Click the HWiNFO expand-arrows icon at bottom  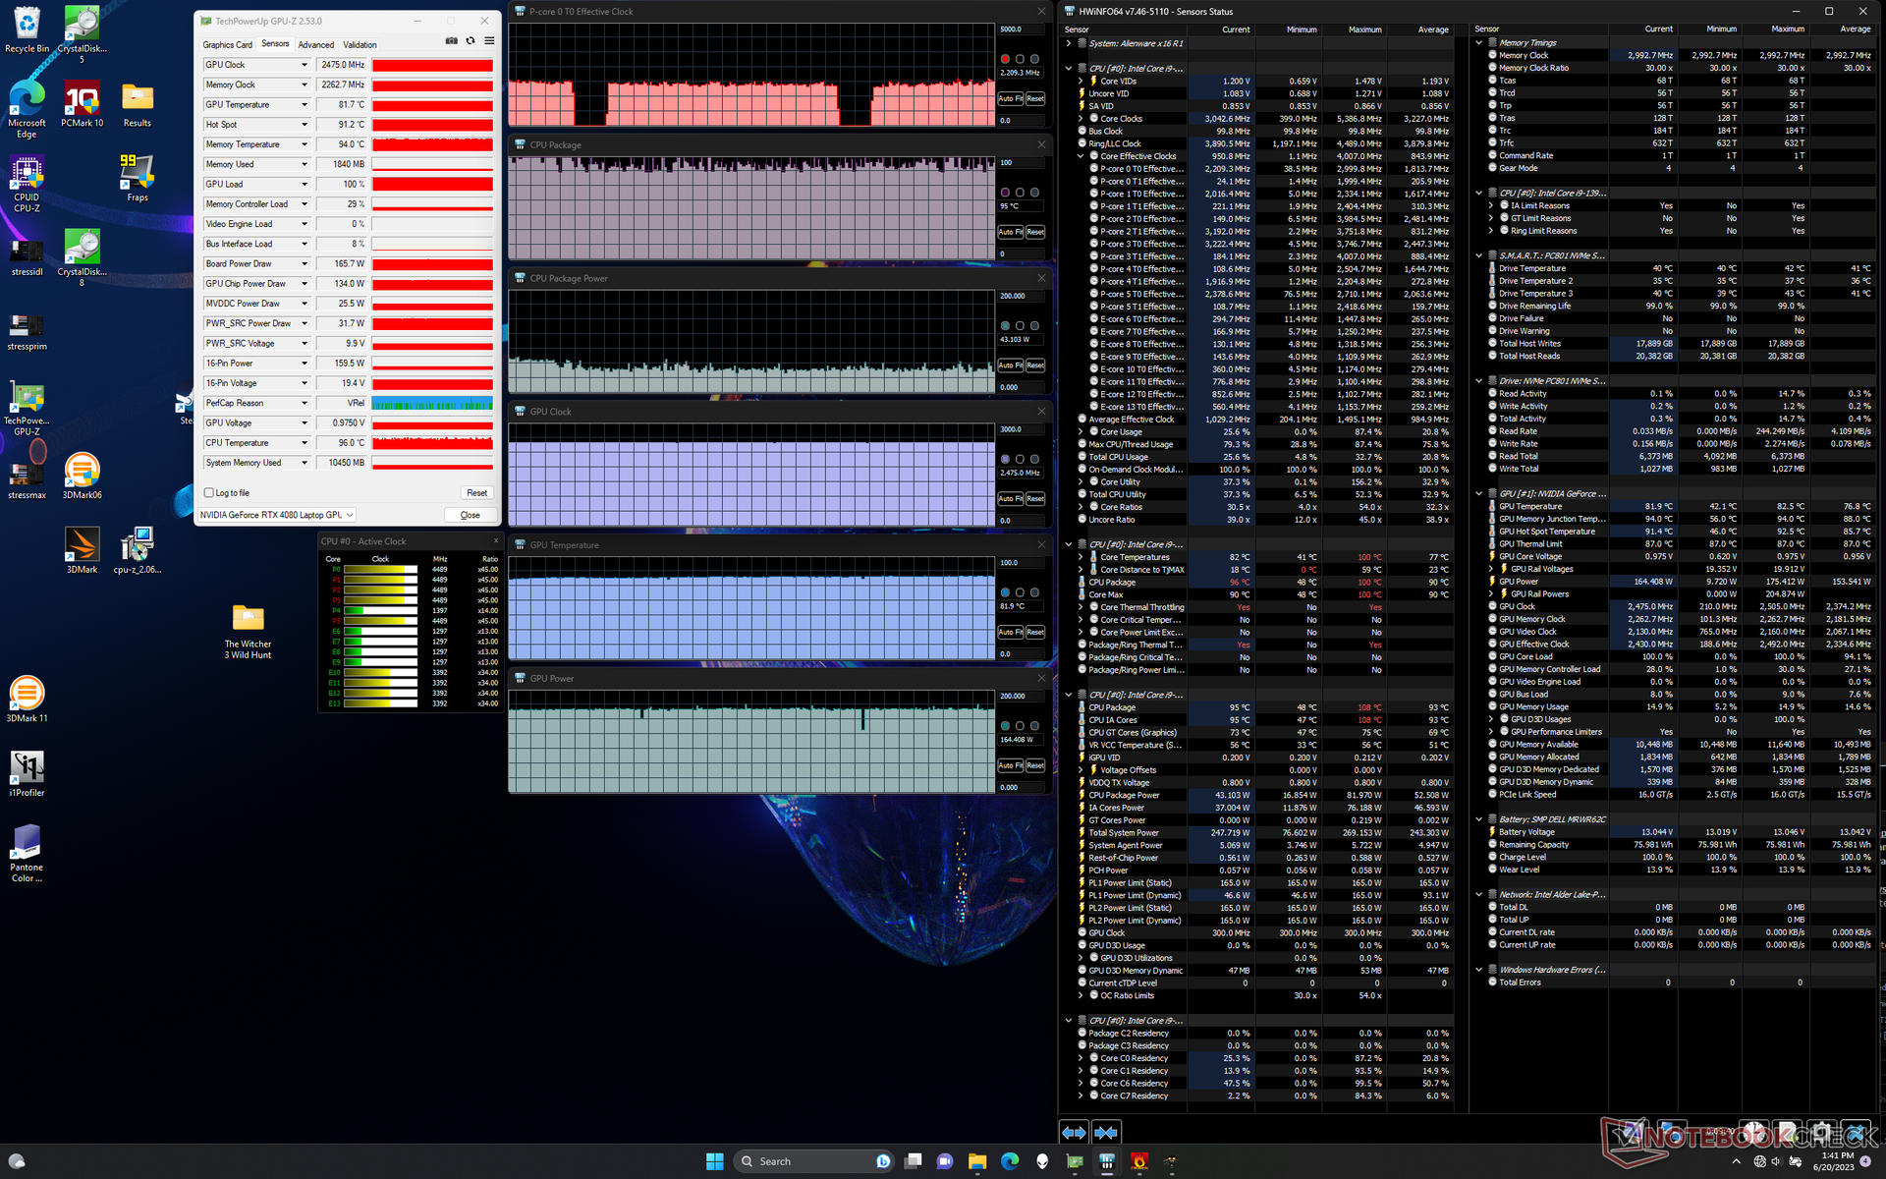(x=1074, y=1132)
